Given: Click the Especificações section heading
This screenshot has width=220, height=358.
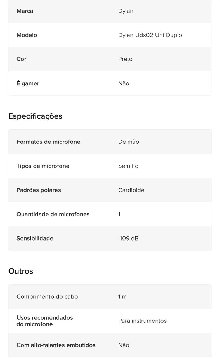Looking at the screenshot, I should point(35,116).
